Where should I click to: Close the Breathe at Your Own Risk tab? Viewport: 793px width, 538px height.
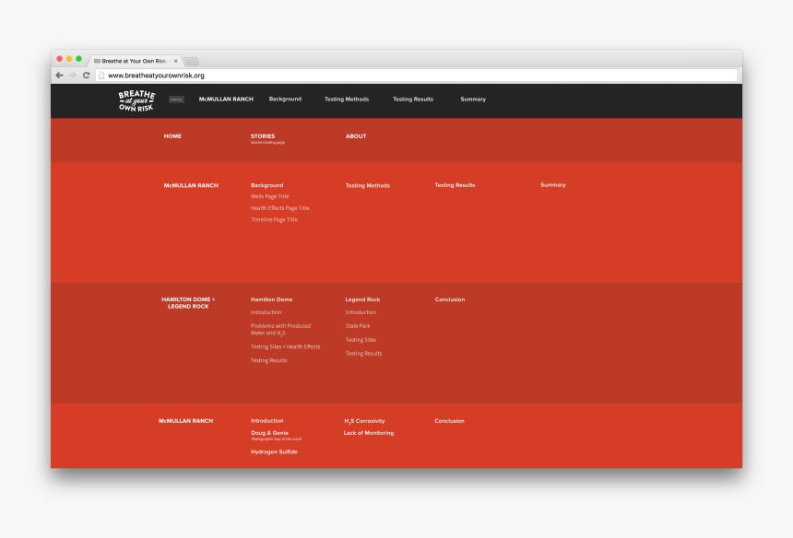tap(175, 61)
